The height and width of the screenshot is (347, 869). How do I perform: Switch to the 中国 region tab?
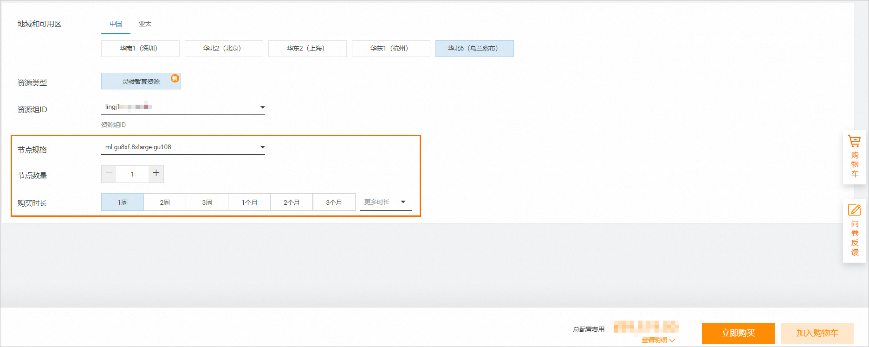click(x=116, y=24)
